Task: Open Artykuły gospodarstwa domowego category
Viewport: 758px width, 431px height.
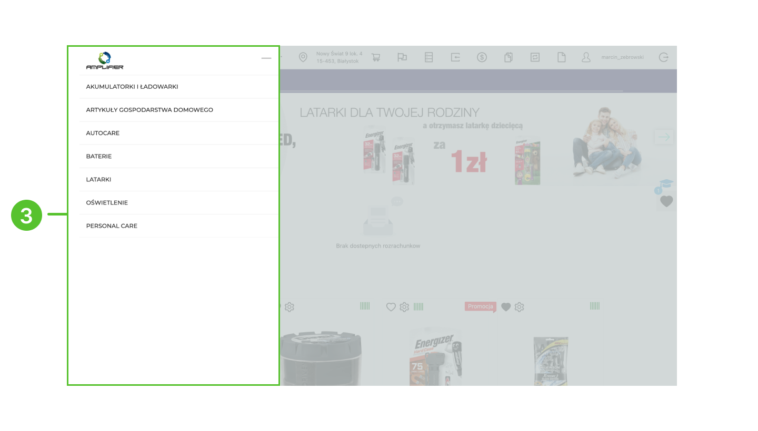Action: (179, 110)
